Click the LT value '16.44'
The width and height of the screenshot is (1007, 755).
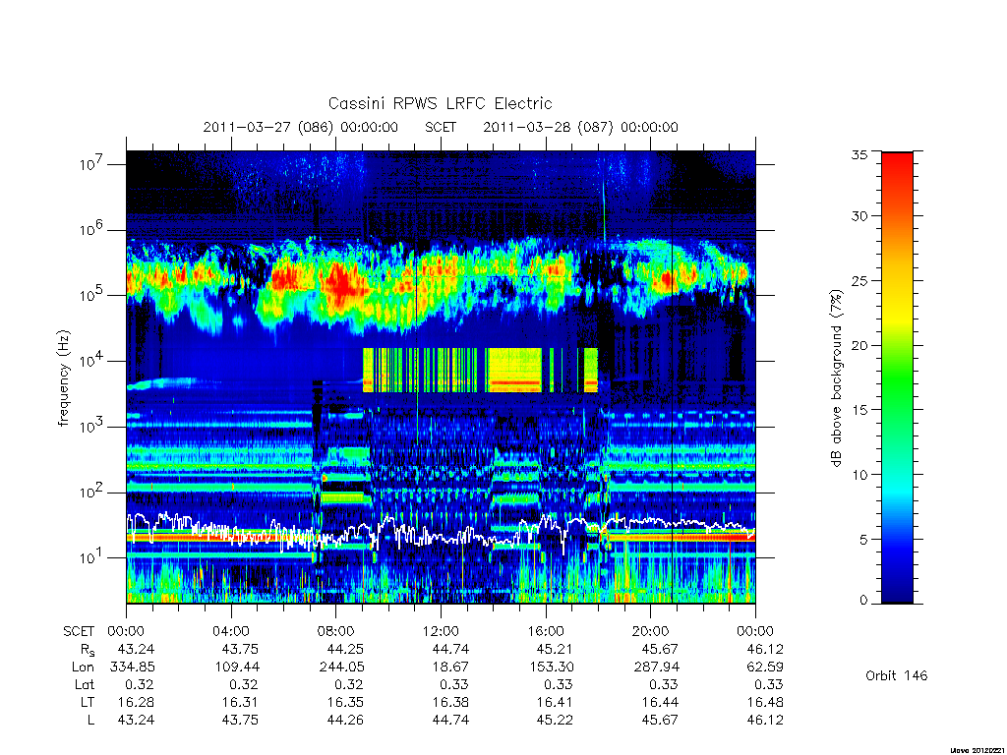(x=660, y=702)
